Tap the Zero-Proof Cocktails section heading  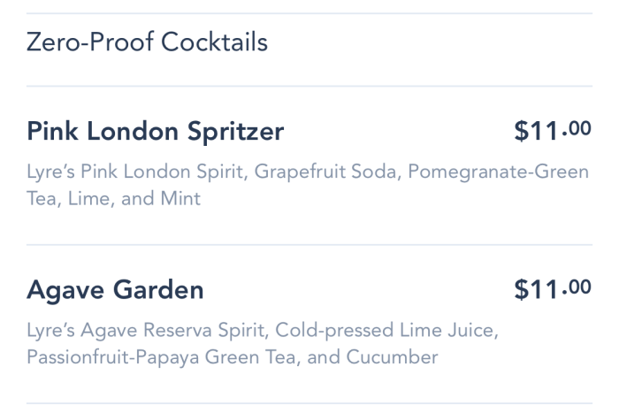point(147,42)
